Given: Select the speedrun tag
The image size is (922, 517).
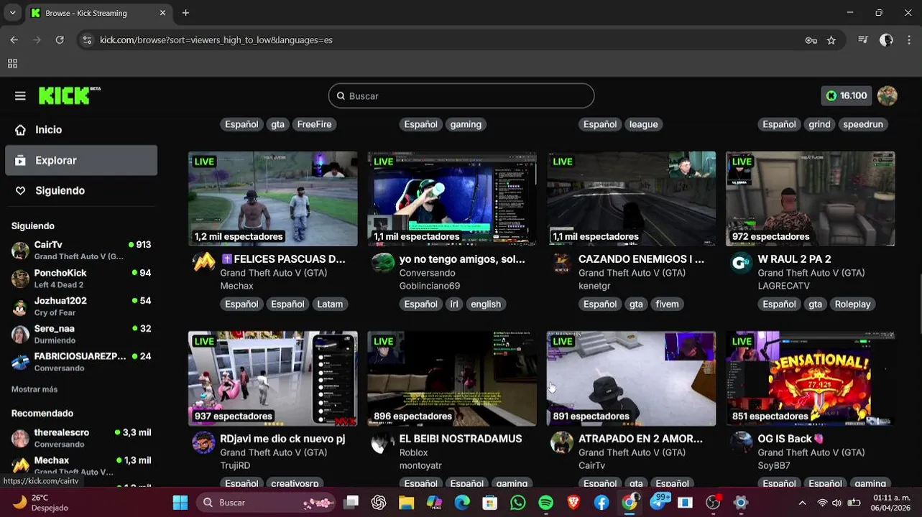Looking at the screenshot, I should pos(862,124).
